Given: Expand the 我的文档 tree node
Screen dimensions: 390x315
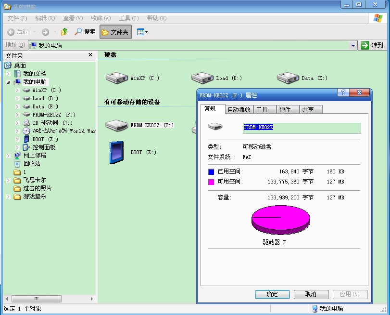Looking at the screenshot, I should coord(8,74).
